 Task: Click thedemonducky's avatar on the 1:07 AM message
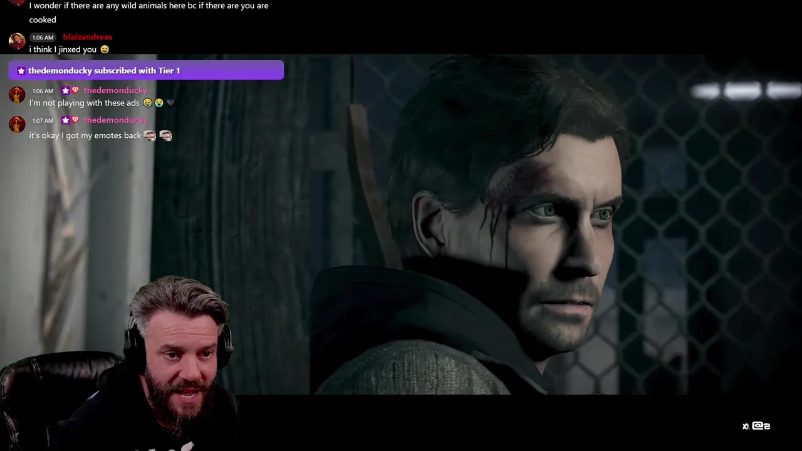point(17,124)
